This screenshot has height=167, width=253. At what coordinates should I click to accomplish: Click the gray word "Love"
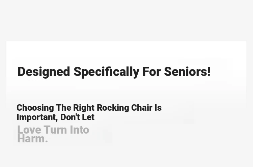coord(29,130)
